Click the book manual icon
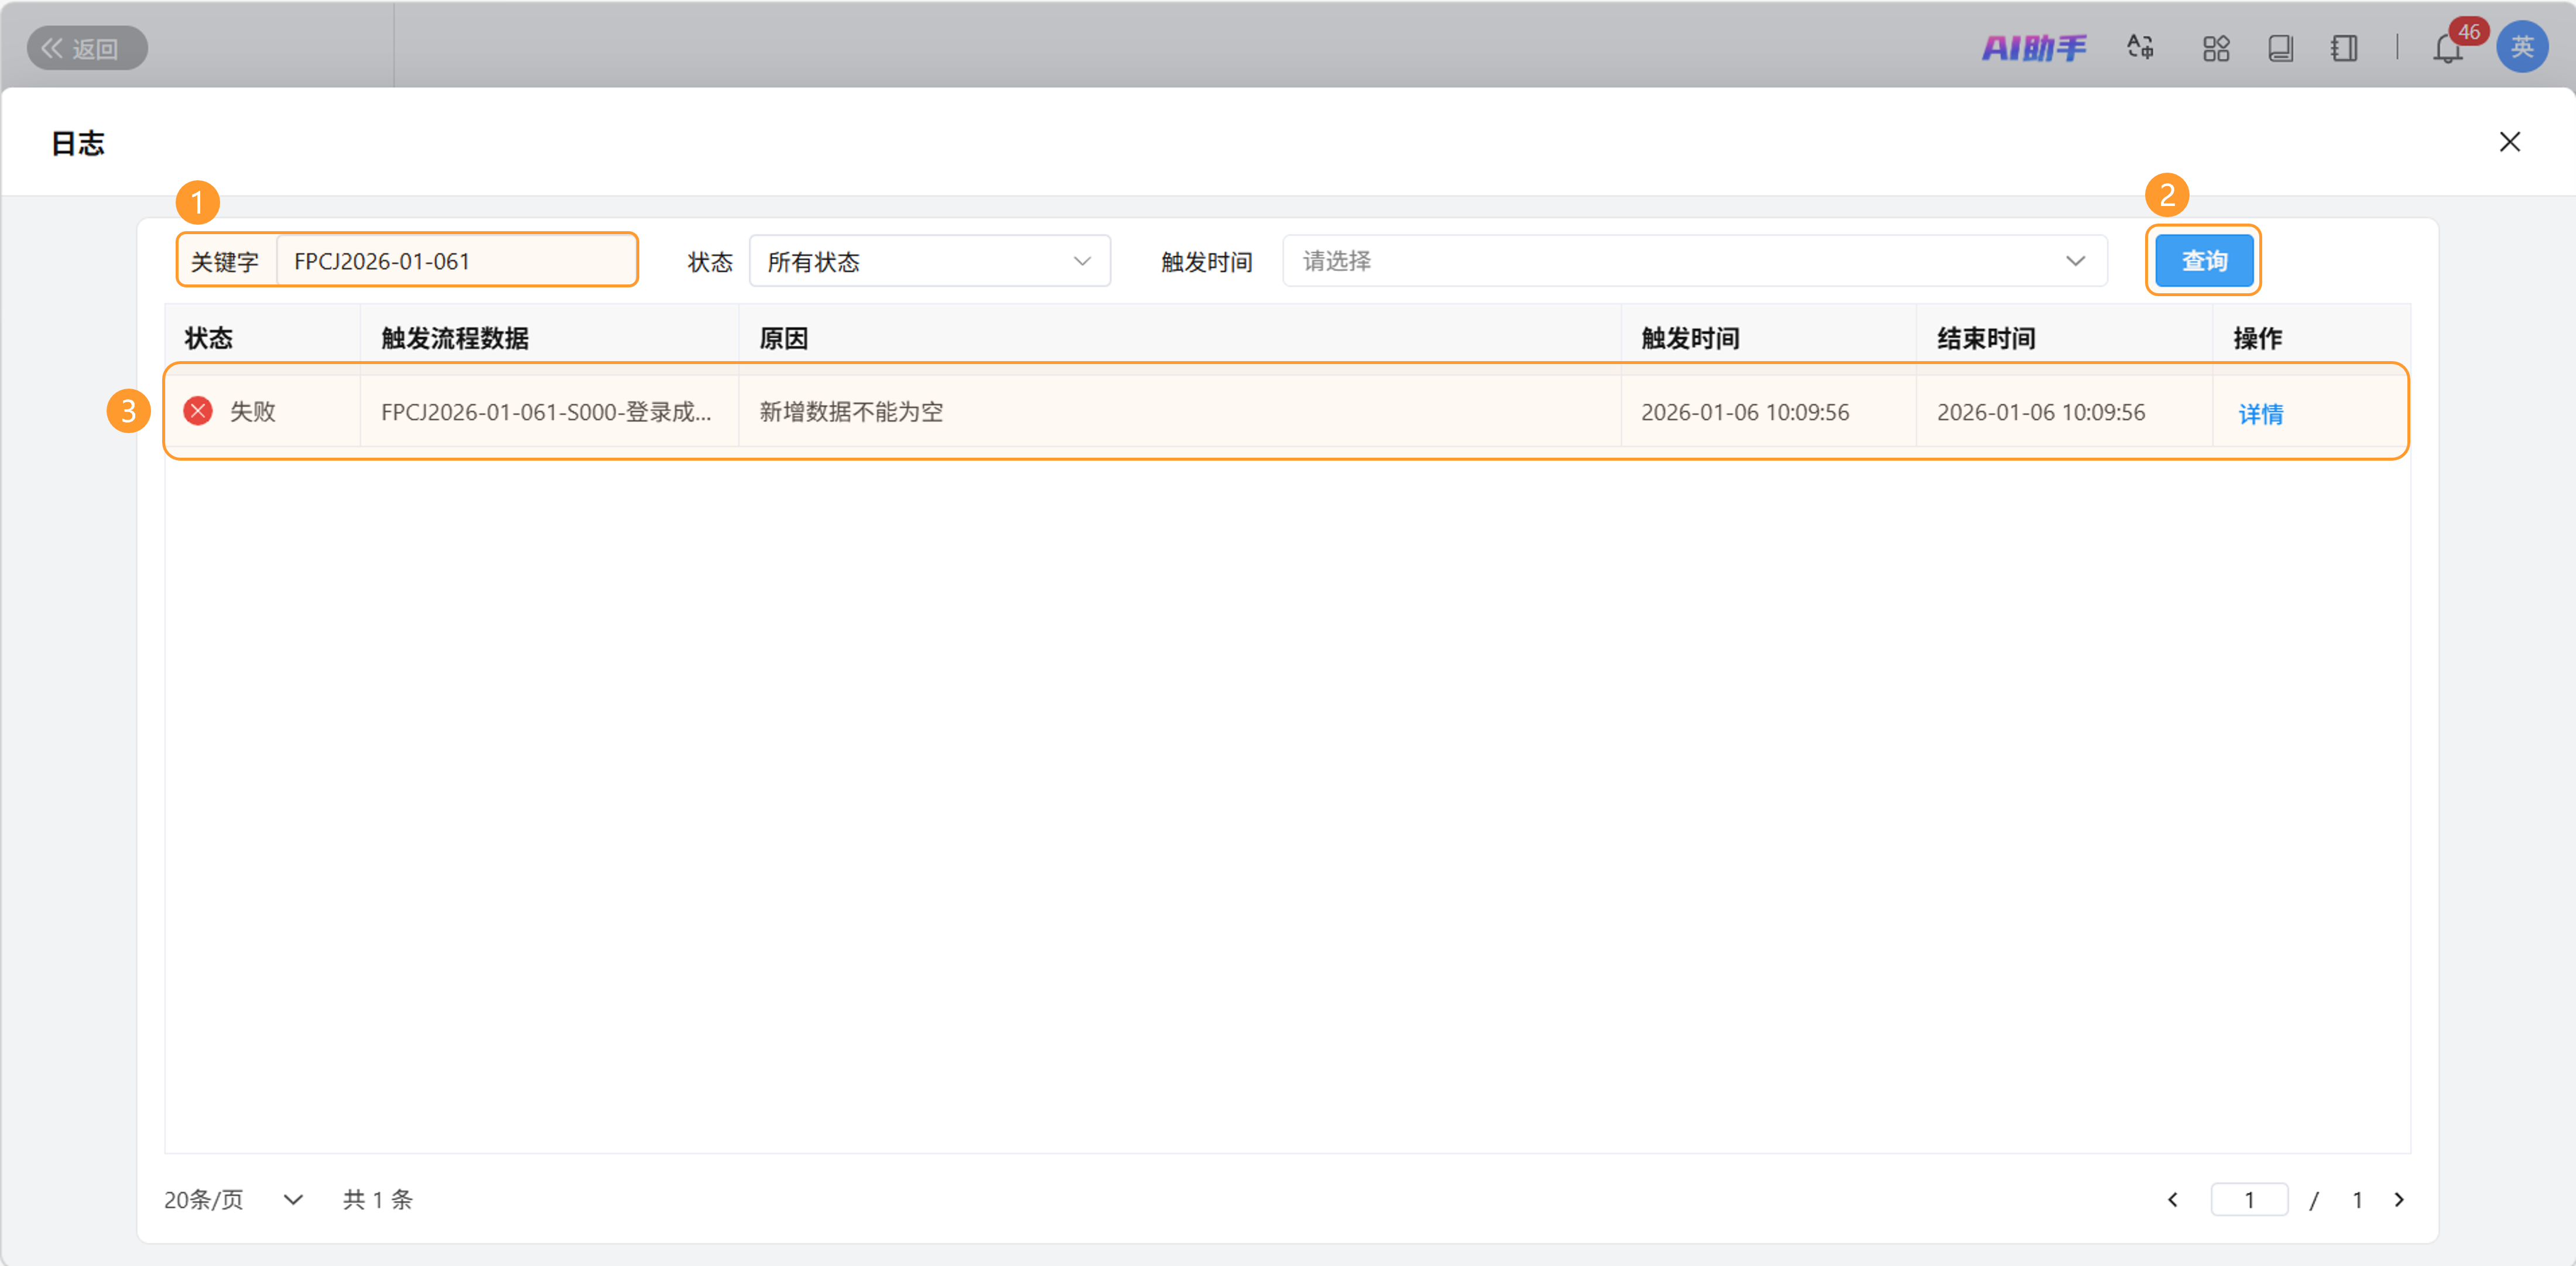This screenshot has height=1266, width=2576. coord(2280,48)
